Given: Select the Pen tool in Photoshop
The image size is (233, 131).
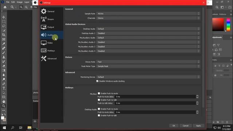Looking at the screenshot, I should [x=4, y=84].
